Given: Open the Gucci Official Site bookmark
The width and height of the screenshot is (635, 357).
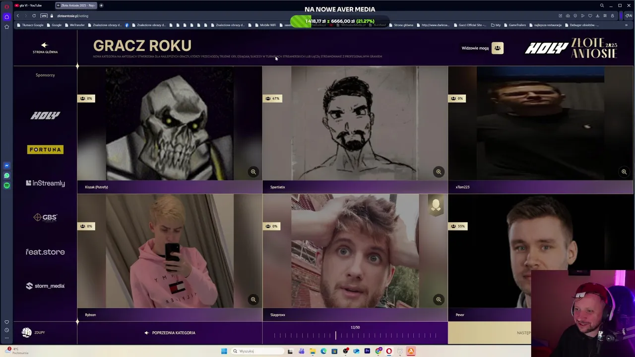Looking at the screenshot, I should coord(469,25).
